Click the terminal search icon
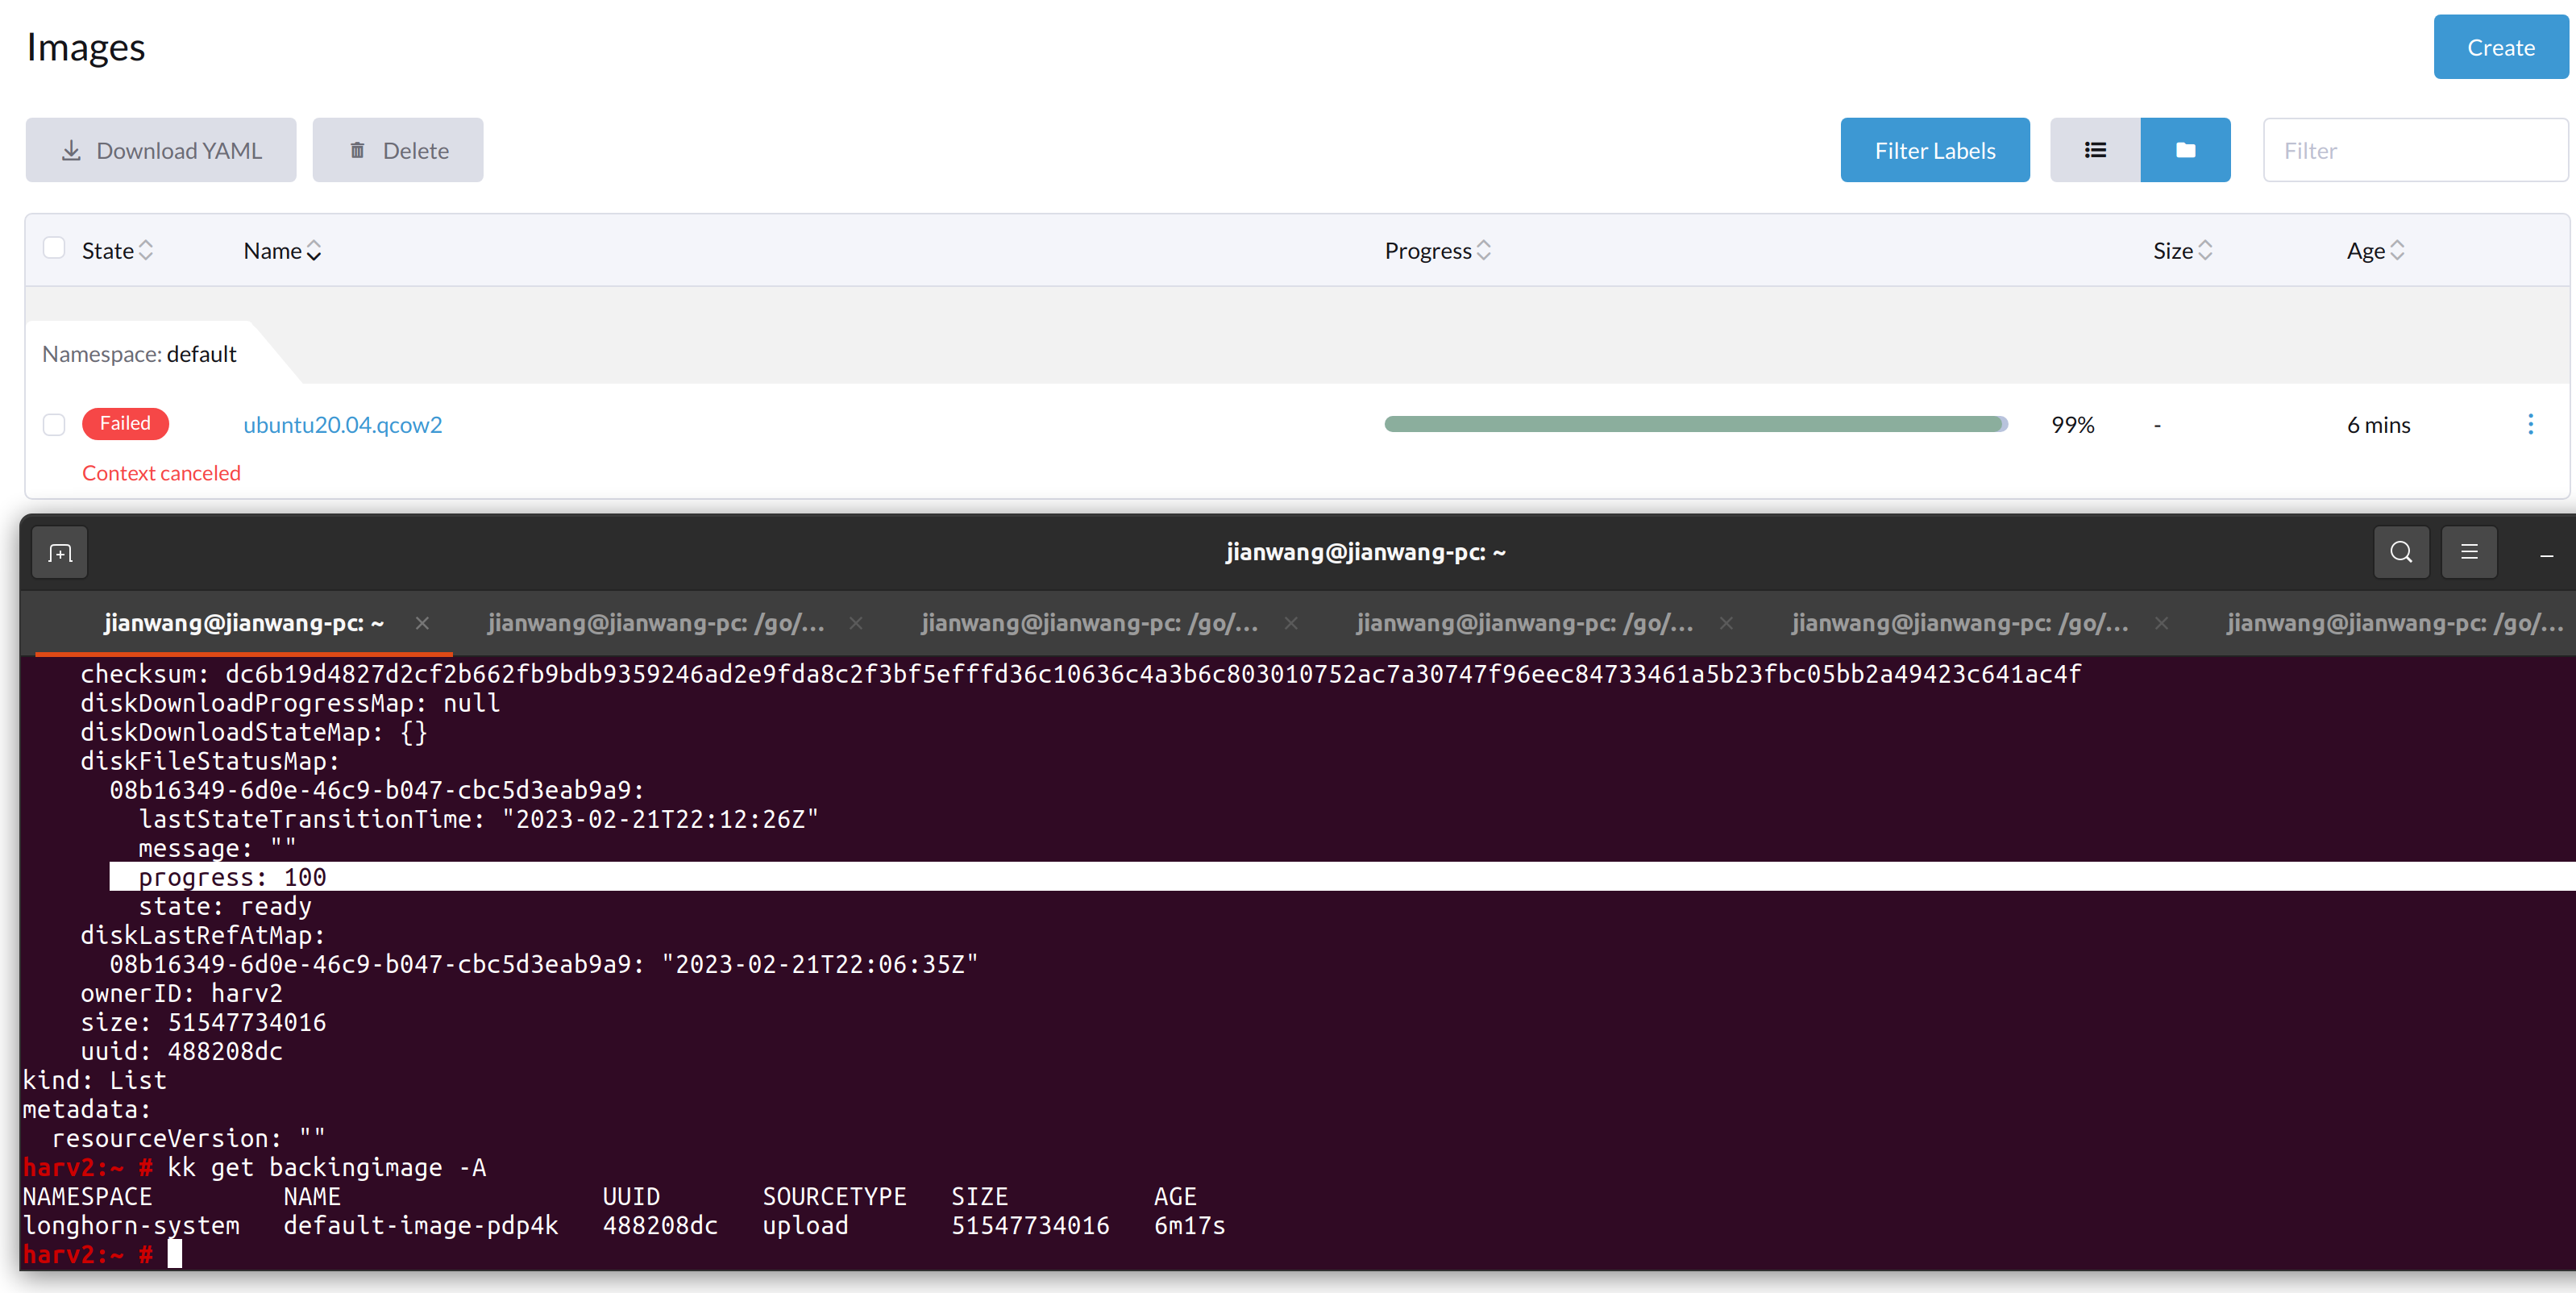The image size is (2576, 1293). [x=2400, y=552]
